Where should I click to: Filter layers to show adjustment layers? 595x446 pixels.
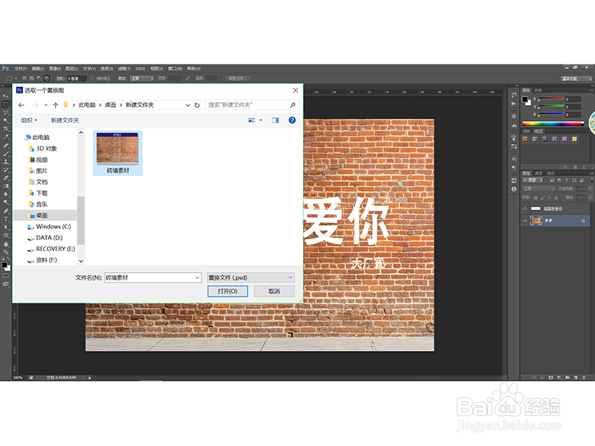(559, 181)
